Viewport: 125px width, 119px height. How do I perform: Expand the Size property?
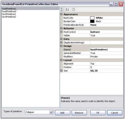pos(61,71)
